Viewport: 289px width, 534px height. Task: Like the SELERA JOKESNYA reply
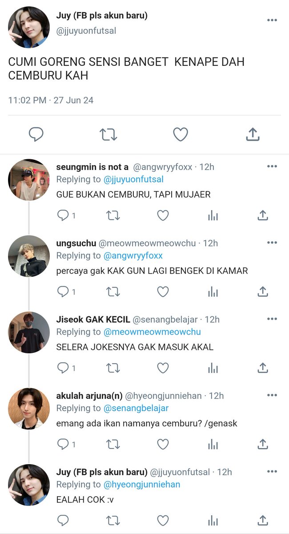coord(163,368)
